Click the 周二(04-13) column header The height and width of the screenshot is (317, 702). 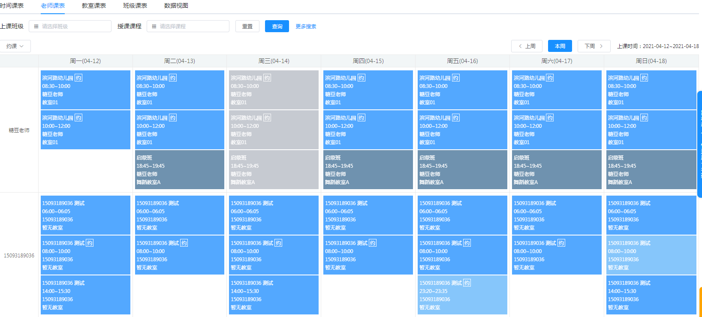coord(180,61)
